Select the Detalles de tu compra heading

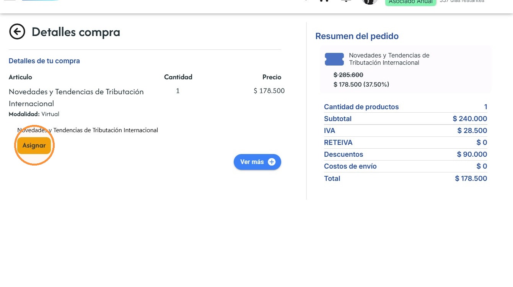point(44,61)
